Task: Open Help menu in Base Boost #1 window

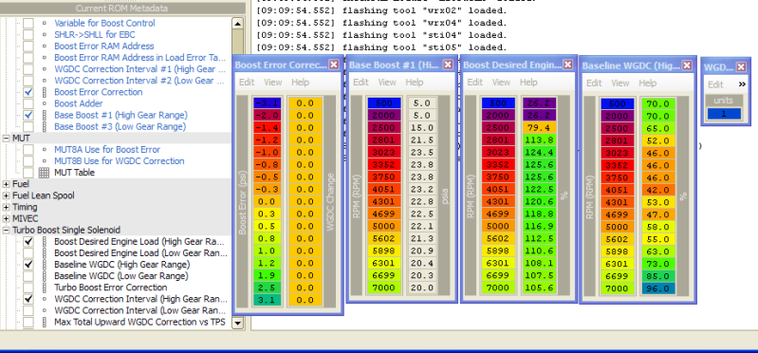Action: click(415, 83)
